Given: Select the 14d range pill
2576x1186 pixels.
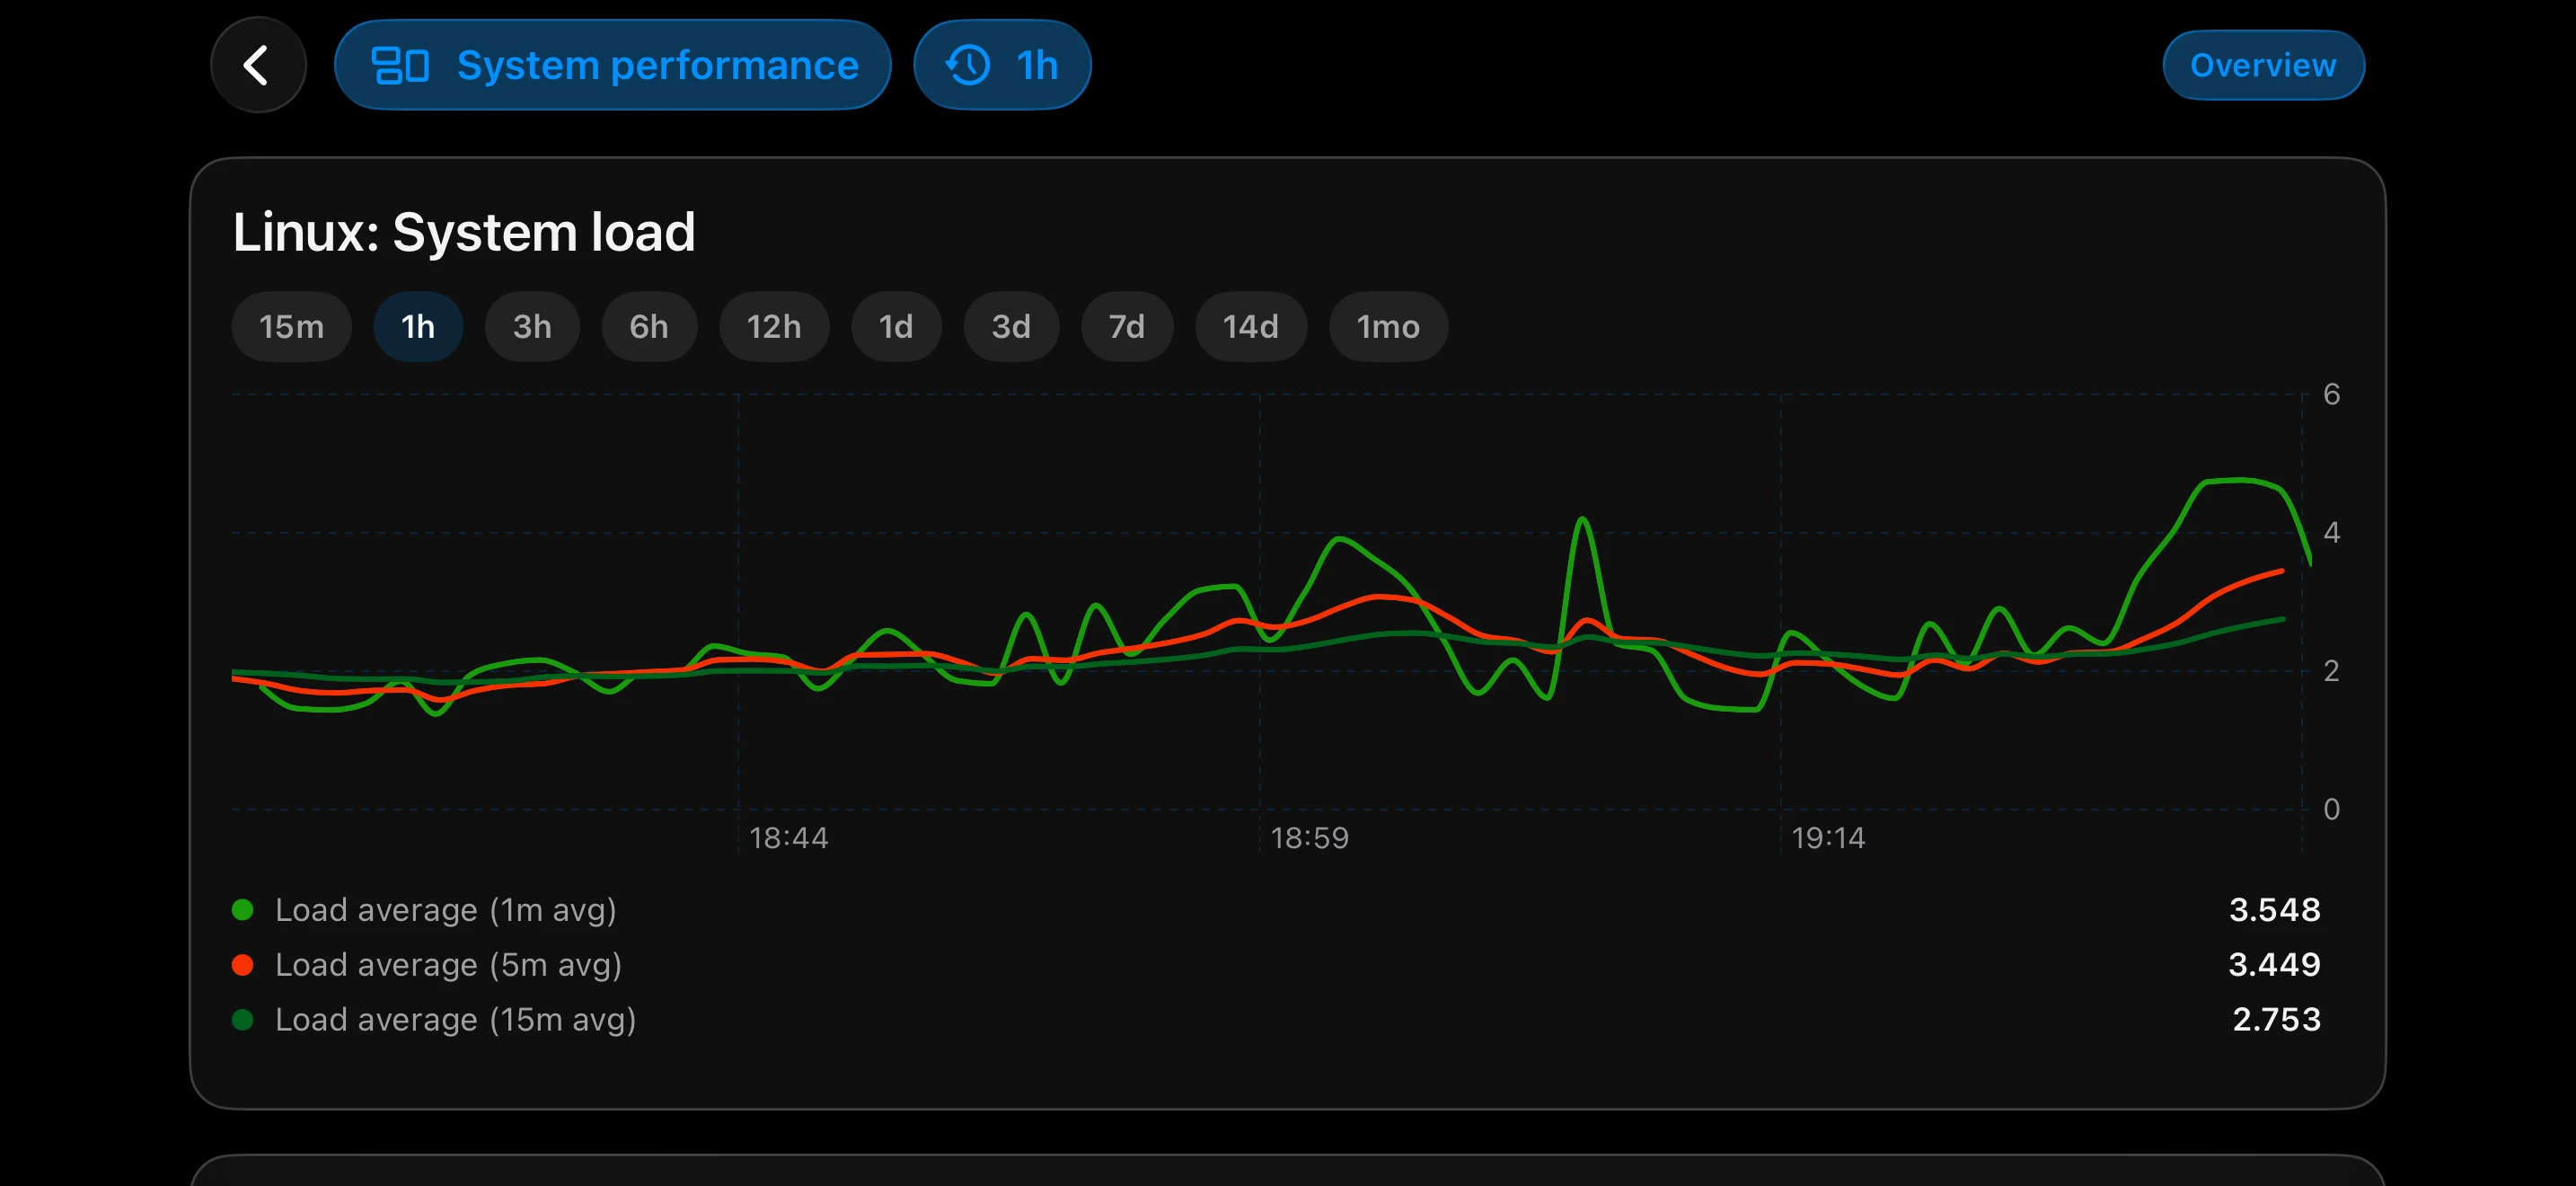Looking at the screenshot, I should pyautogui.click(x=1250, y=326).
